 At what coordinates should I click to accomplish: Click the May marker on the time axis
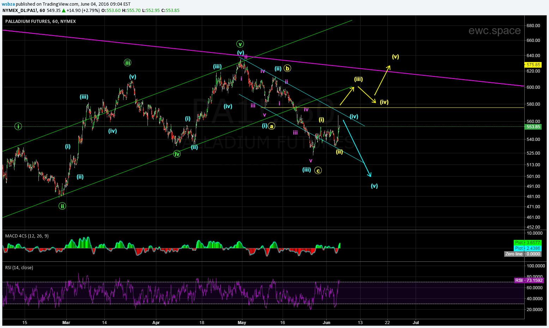coord(242,322)
